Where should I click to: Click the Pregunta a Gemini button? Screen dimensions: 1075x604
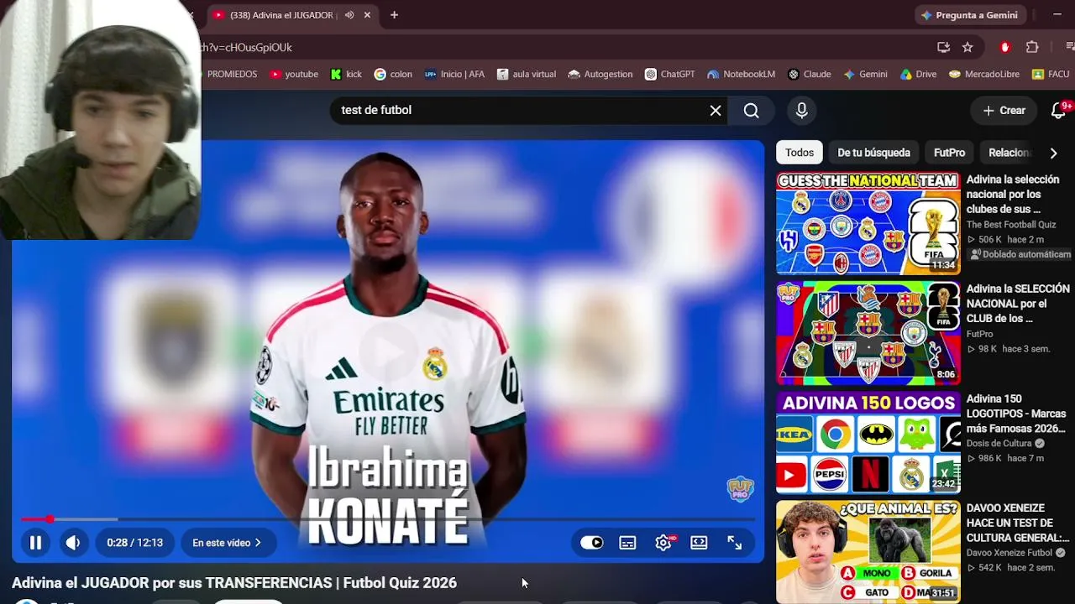tap(970, 15)
